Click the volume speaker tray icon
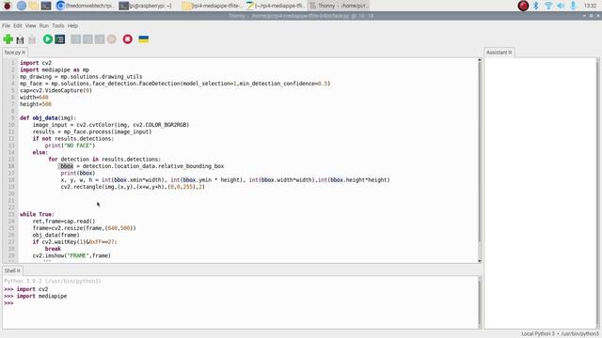The width and height of the screenshot is (602, 338). pyautogui.click(x=561, y=6)
